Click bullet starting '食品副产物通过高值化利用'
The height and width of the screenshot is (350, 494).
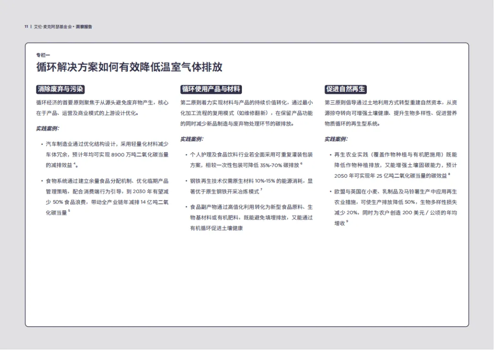(251, 218)
